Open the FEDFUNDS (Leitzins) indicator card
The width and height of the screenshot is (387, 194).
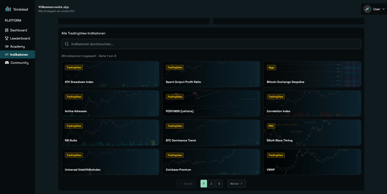(211, 104)
